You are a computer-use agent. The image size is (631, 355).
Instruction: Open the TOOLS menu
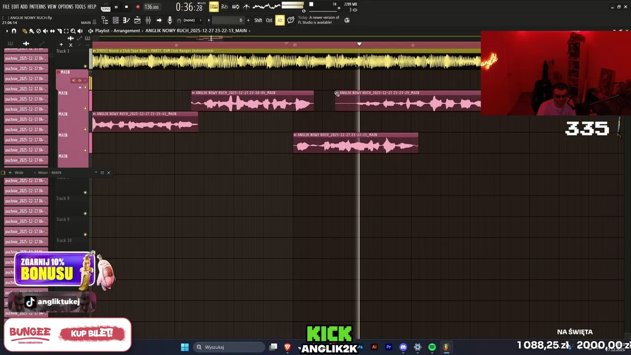click(x=80, y=7)
